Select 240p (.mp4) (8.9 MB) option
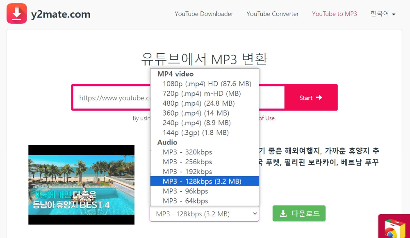Image resolution: width=410 pixels, height=238 pixels. [x=205, y=123]
